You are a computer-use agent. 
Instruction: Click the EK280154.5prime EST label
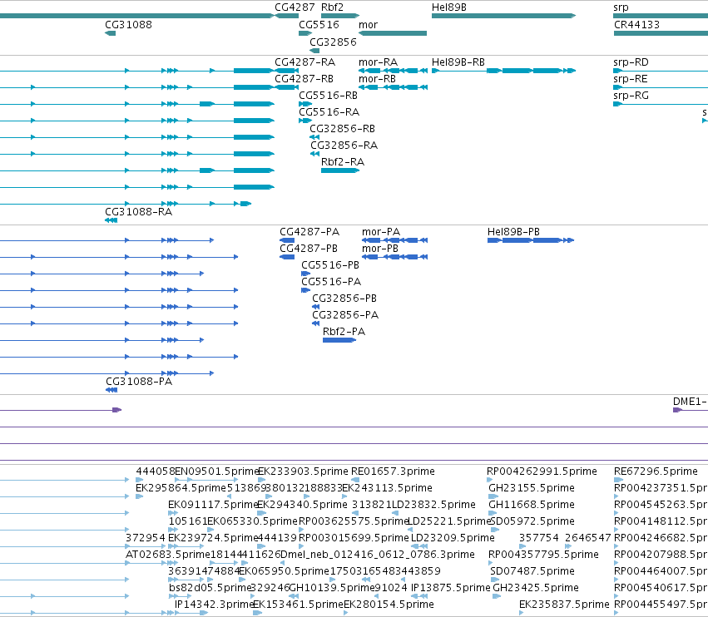[x=389, y=605]
